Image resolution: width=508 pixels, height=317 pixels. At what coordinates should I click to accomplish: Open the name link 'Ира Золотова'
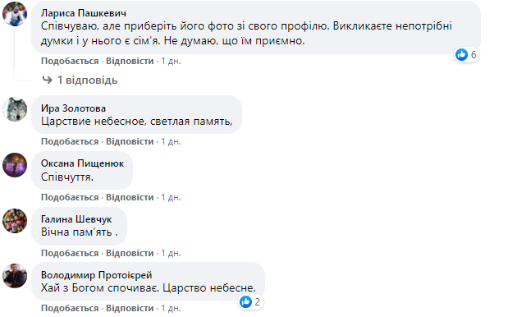[x=73, y=108]
